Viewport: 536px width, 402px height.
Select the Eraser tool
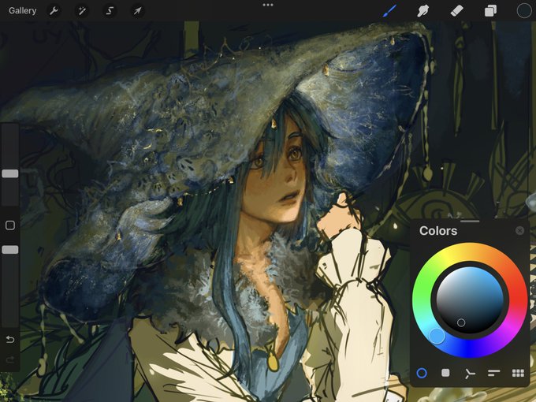click(x=456, y=11)
